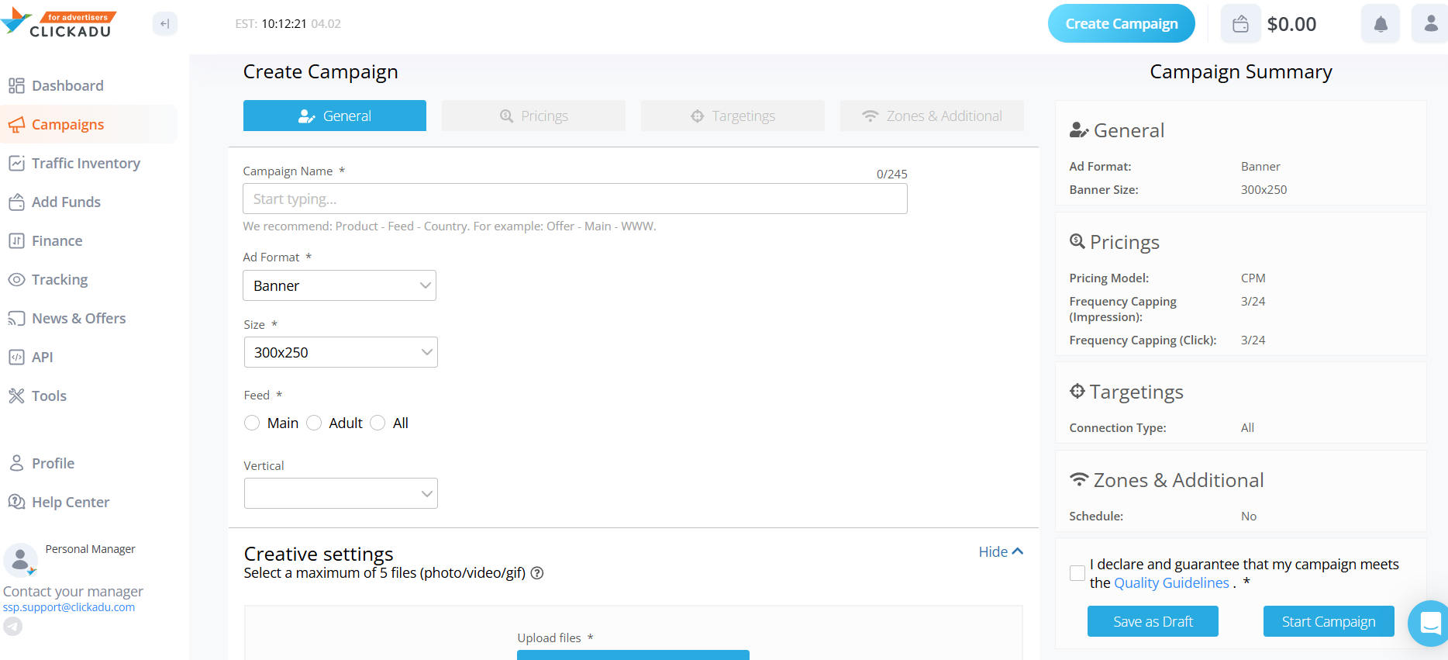Open Traffic Inventory in the sidebar

[85, 163]
